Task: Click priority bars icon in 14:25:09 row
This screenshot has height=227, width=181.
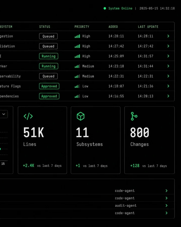Action: click(77, 56)
